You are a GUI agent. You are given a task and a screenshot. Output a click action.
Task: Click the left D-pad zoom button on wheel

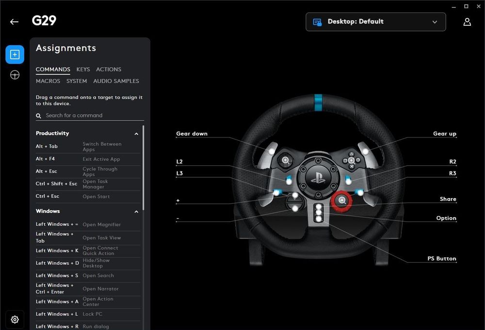pos(285,160)
